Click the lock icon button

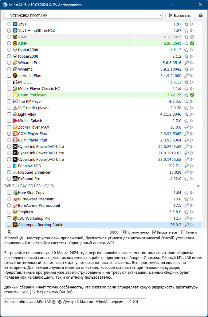201,15
